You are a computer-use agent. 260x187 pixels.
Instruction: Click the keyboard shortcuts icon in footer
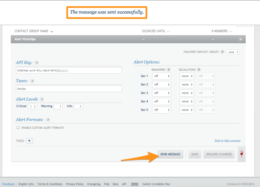click(135, 184)
